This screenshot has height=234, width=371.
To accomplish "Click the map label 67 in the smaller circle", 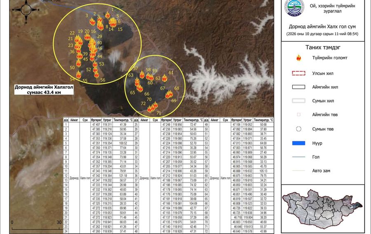I will pyautogui.click(x=162, y=89).
